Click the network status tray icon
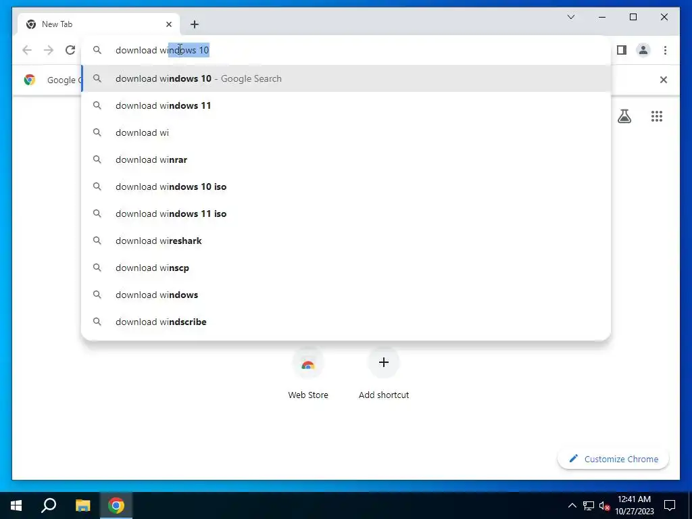The image size is (692, 519). (x=589, y=505)
